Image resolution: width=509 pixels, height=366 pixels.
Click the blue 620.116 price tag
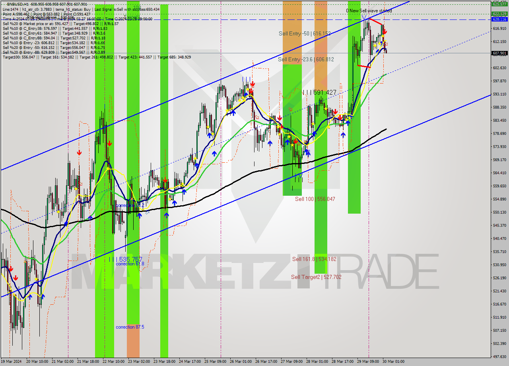pos(499,19)
